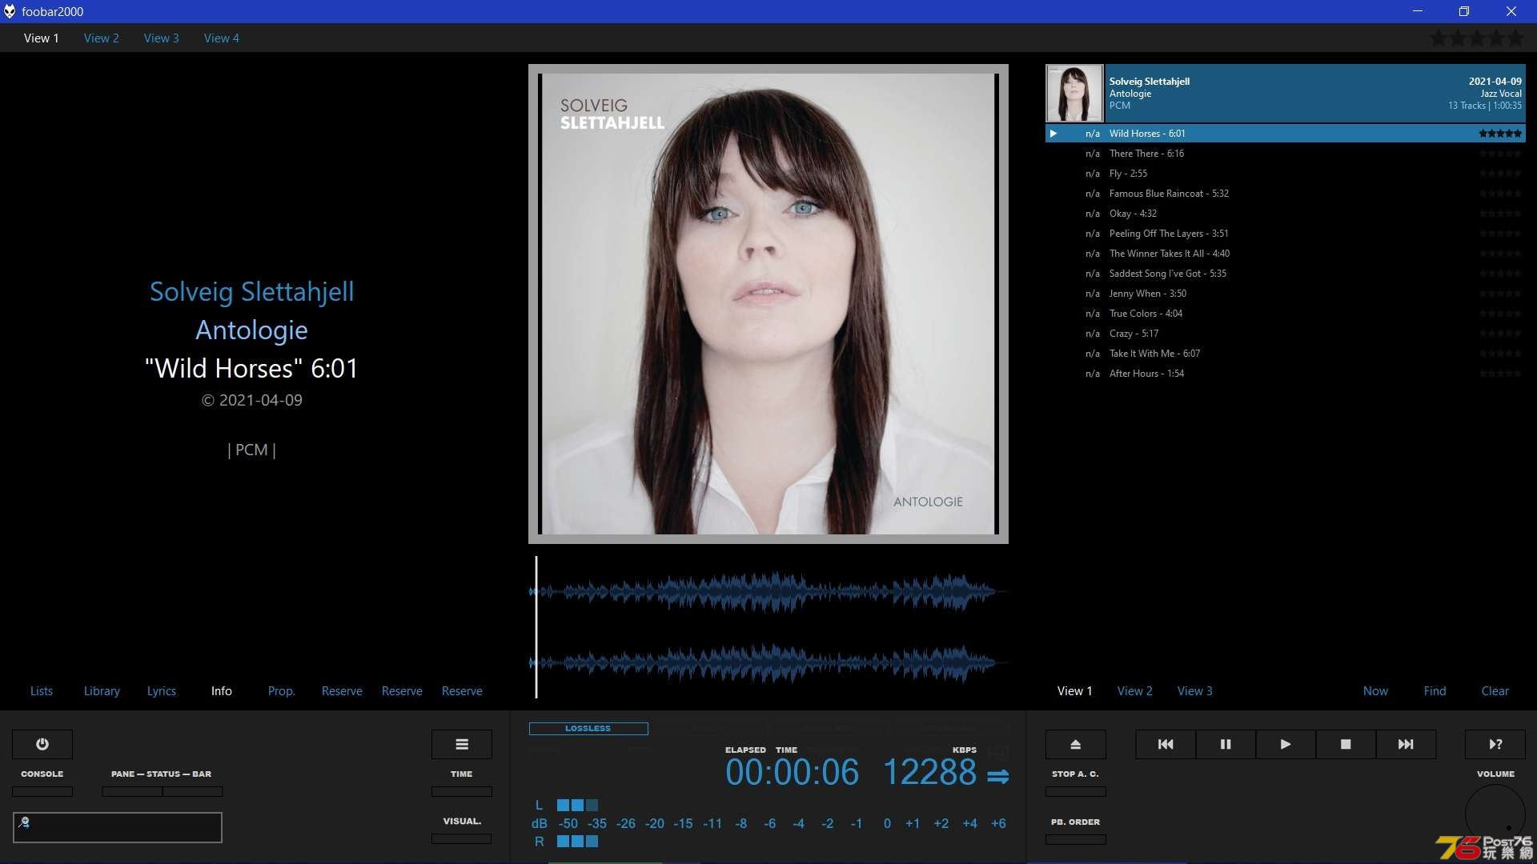Open the Lists panel tab
Image resolution: width=1537 pixels, height=864 pixels.
pos(42,690)
